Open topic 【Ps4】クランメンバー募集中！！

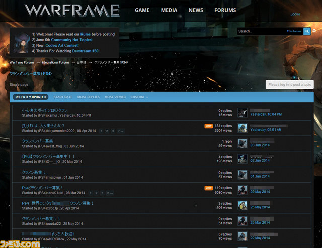pos(48,156)
